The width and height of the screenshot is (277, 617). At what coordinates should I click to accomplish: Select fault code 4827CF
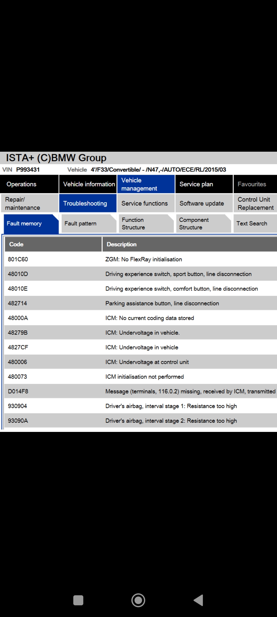click(18, 347)
